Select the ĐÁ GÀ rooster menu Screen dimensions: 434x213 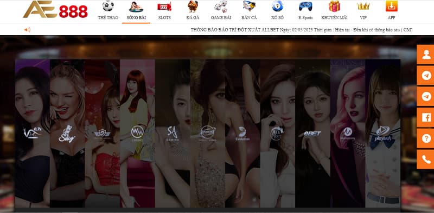(193, 10)
